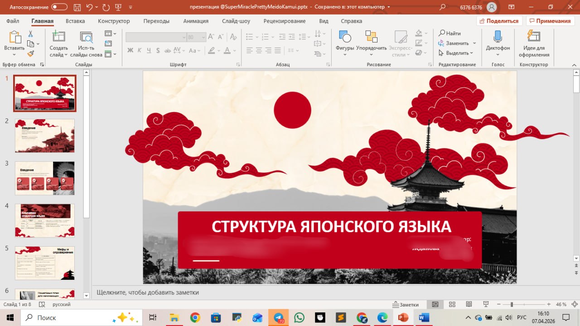Expand the Вставить paste options arrow

pyautogui.click(x=14, y=54)
